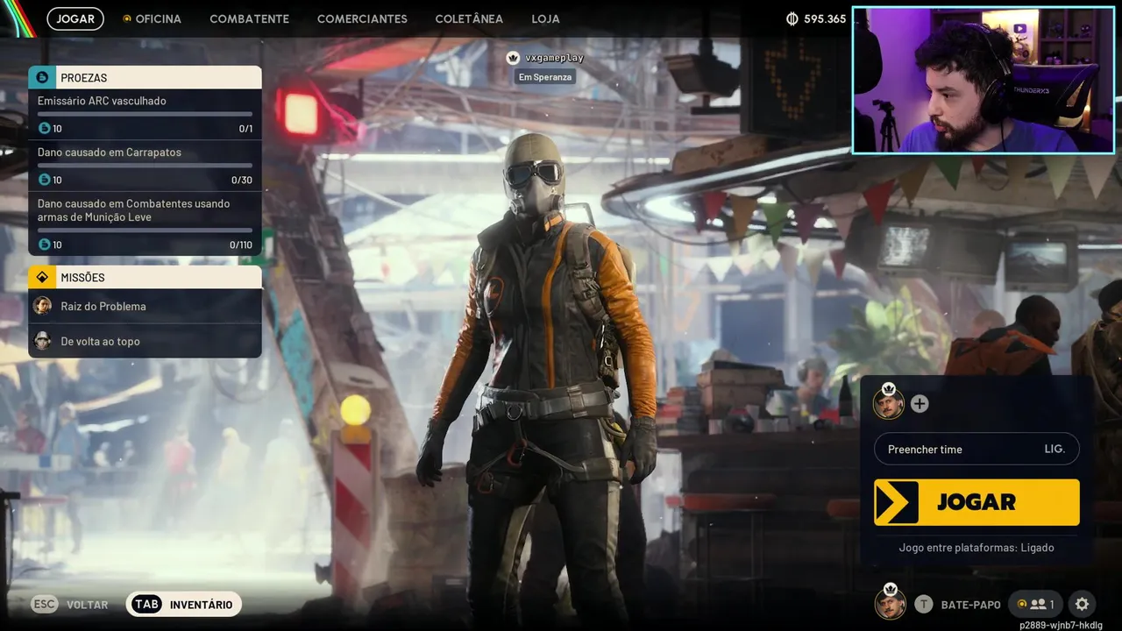
Task: Click reward coin icon for Carrapatos feat
Action: click(x=45, y=180)
